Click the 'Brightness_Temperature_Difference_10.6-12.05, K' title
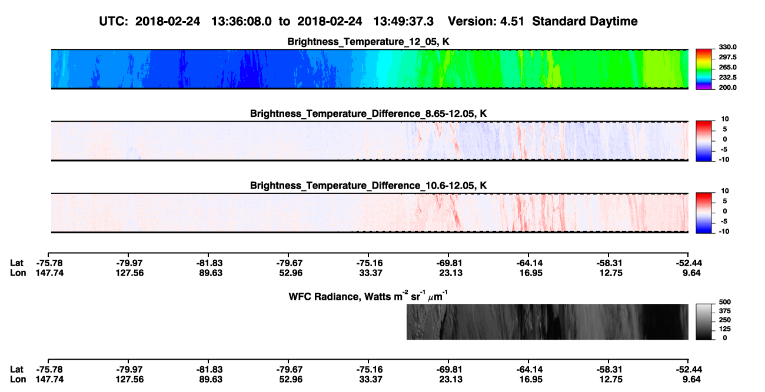Image resolution: width=765 pixels, height=392 pixels. click(x=369, y=186)
